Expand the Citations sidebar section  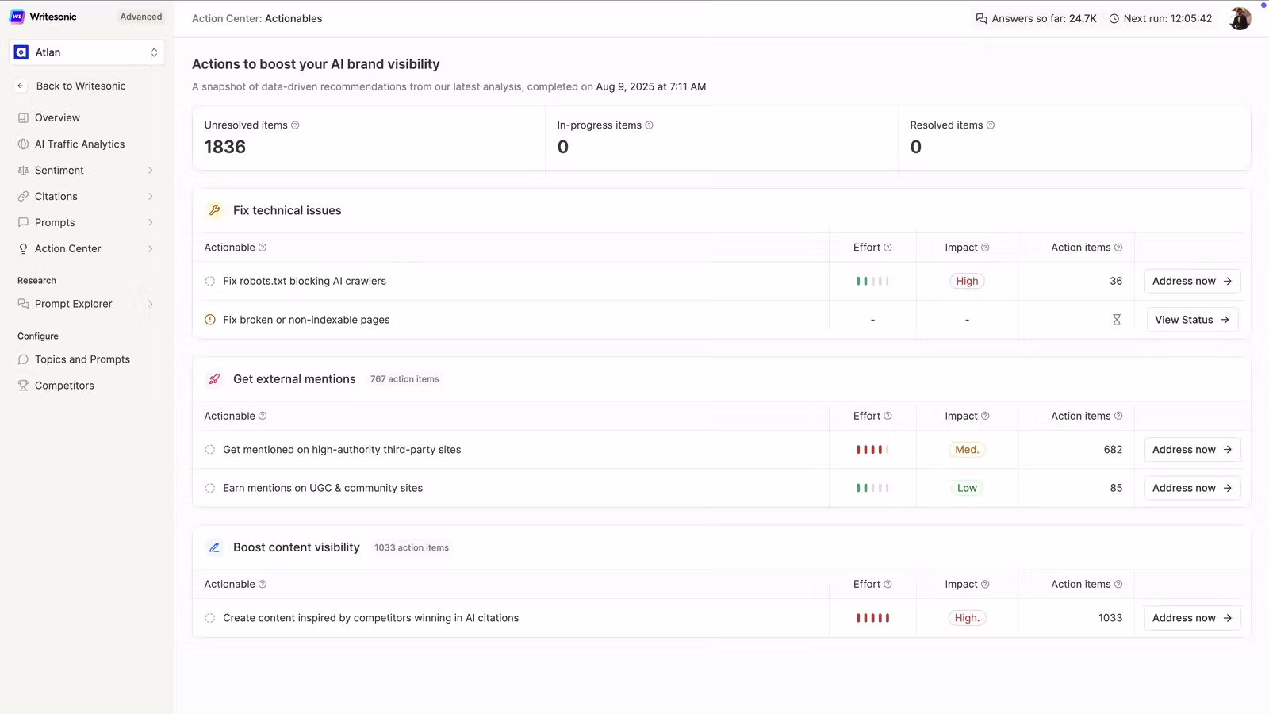click(150, 197)
